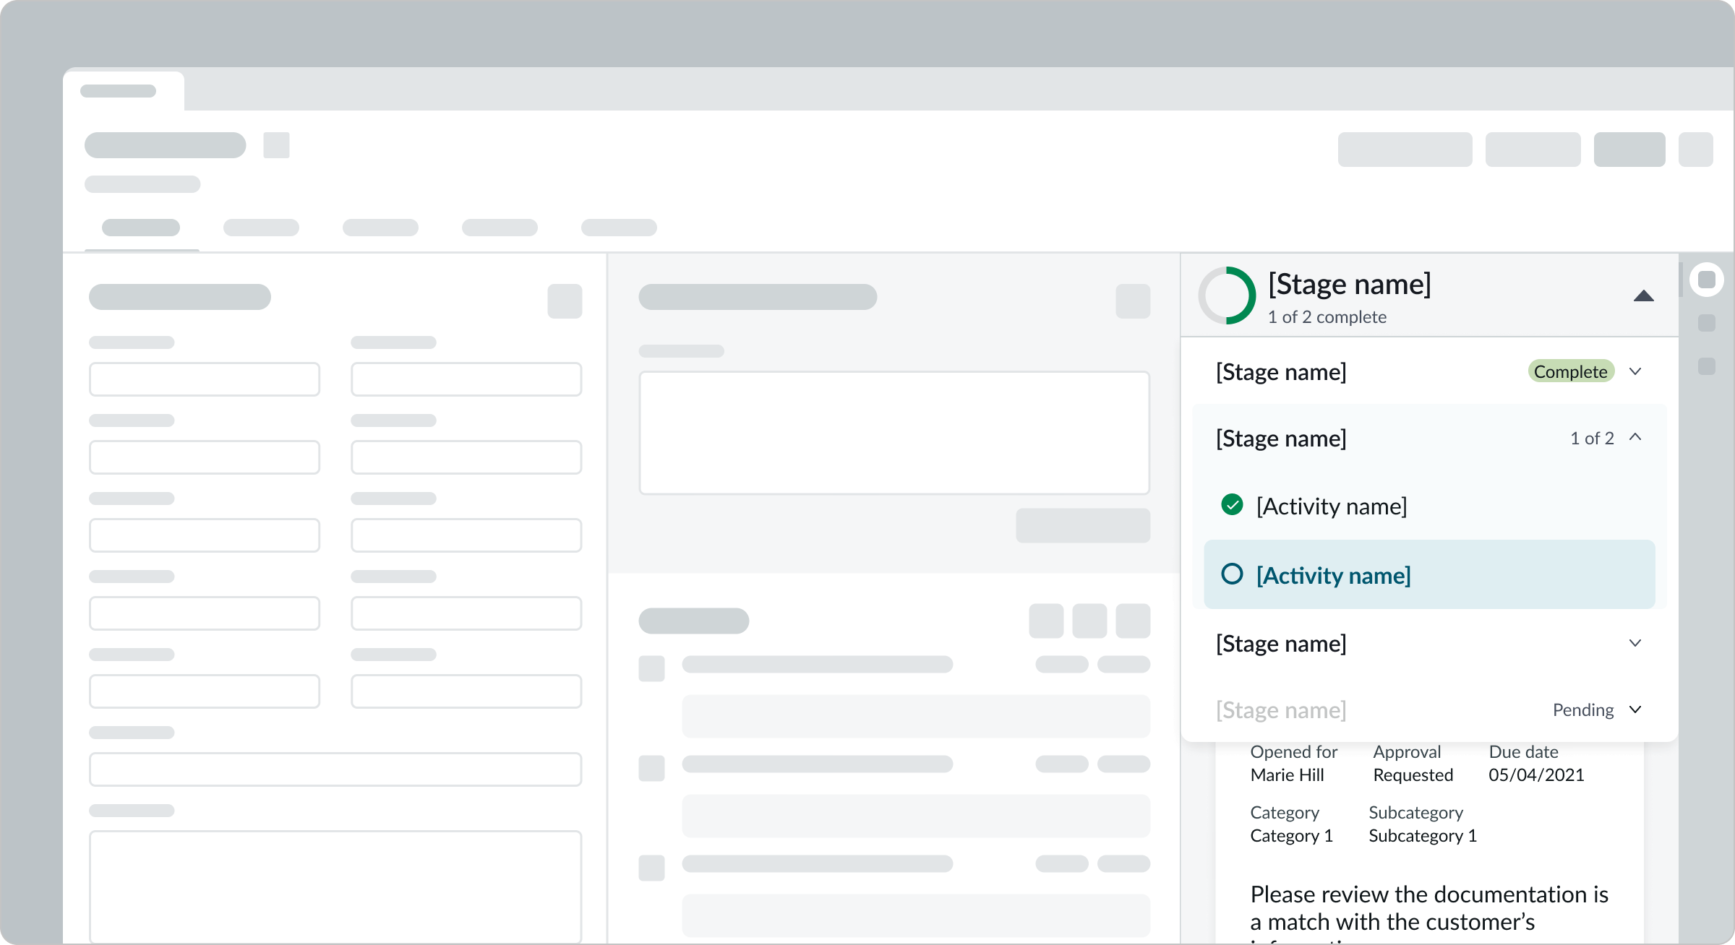The width and height of the screenshot is (1735, 945).
Task: Expand the stage marked Complete
Action: pyautogui.click(x=1635, y=371)
